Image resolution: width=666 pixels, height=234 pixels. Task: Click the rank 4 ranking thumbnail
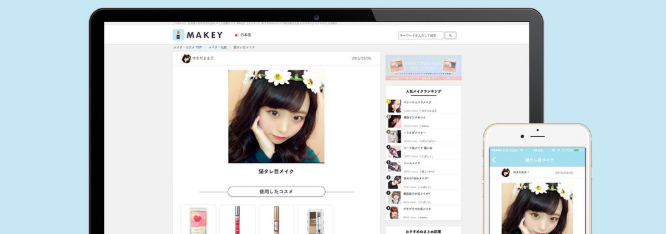point(394,152)
